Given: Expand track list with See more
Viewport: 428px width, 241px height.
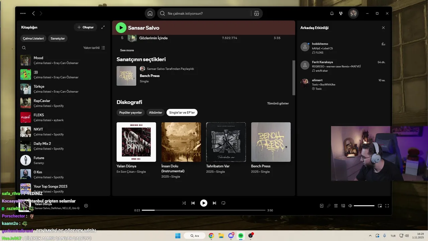Looking at the screenshot, I should (x=127, y=50).
